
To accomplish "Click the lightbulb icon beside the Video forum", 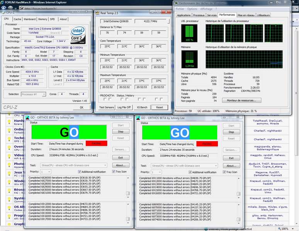I will 9,156.
